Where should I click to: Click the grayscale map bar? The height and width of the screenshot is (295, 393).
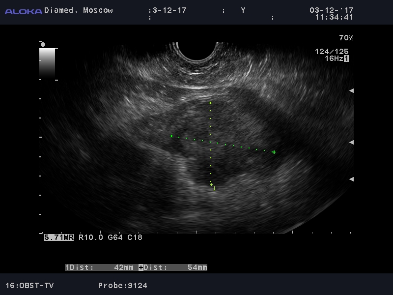coord(47,64)
